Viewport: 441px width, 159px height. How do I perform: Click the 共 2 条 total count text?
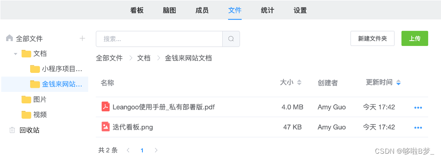pyautogui.click(x=108, y=150)
